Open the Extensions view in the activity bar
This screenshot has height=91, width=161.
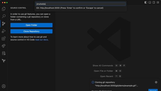4,38
